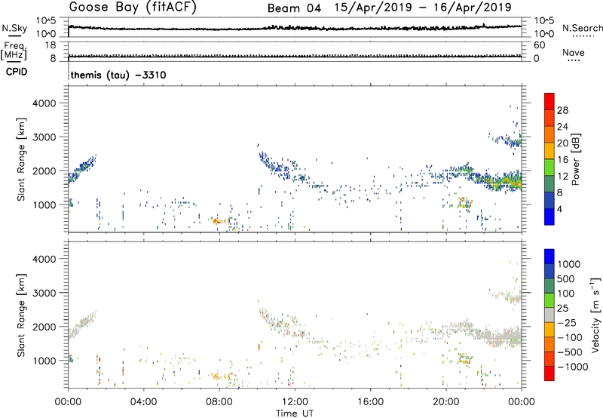The image size is (603, 418).
Task: Click the 'N.Search' legend label
Action: 582,28
